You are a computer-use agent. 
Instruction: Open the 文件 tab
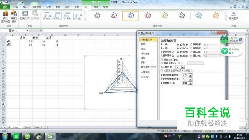(5, 7)
